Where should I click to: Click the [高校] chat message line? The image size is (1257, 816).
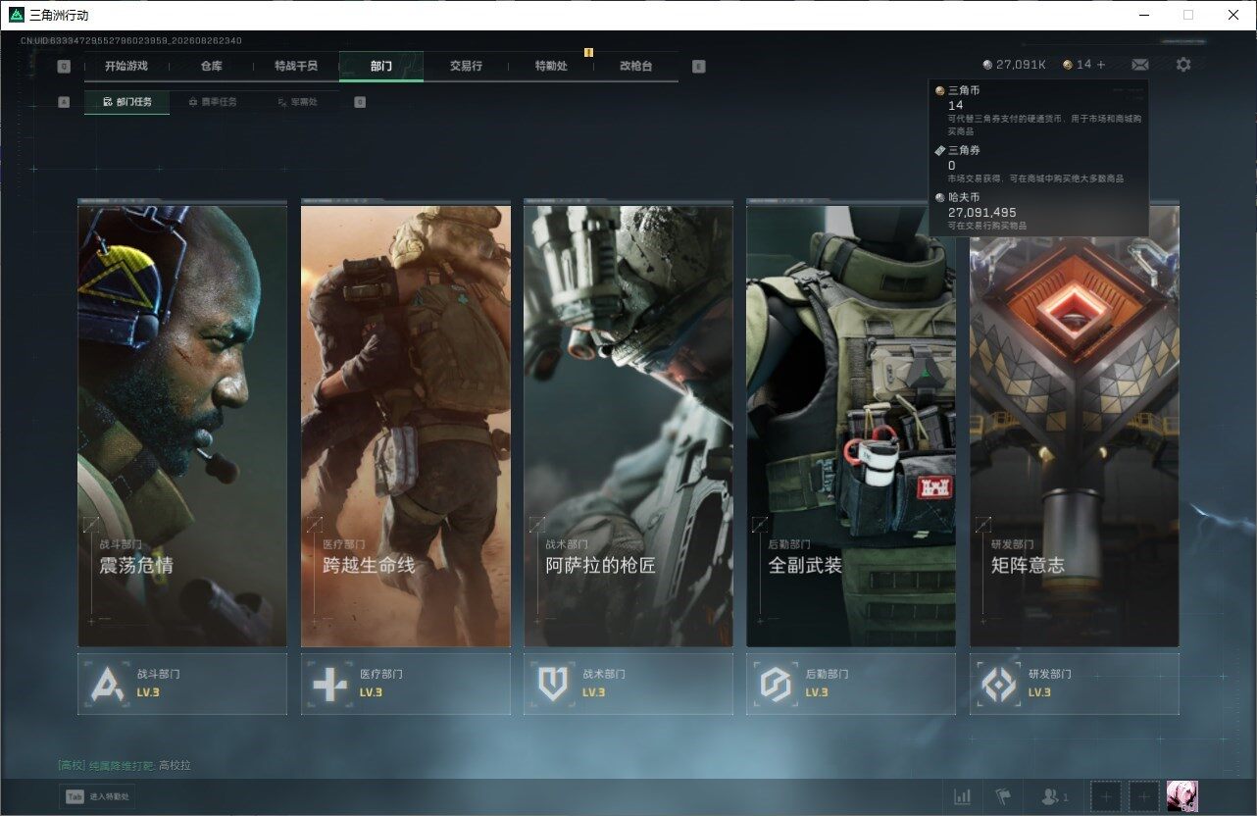click(125, 765)
